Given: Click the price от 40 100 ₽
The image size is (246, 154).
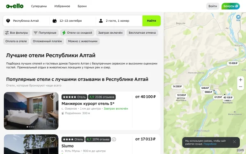Looking at the screenshot, I should (146, 97).
